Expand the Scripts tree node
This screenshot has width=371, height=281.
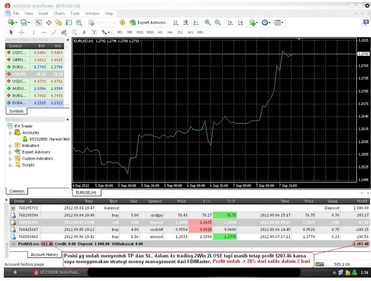[10, 165]
